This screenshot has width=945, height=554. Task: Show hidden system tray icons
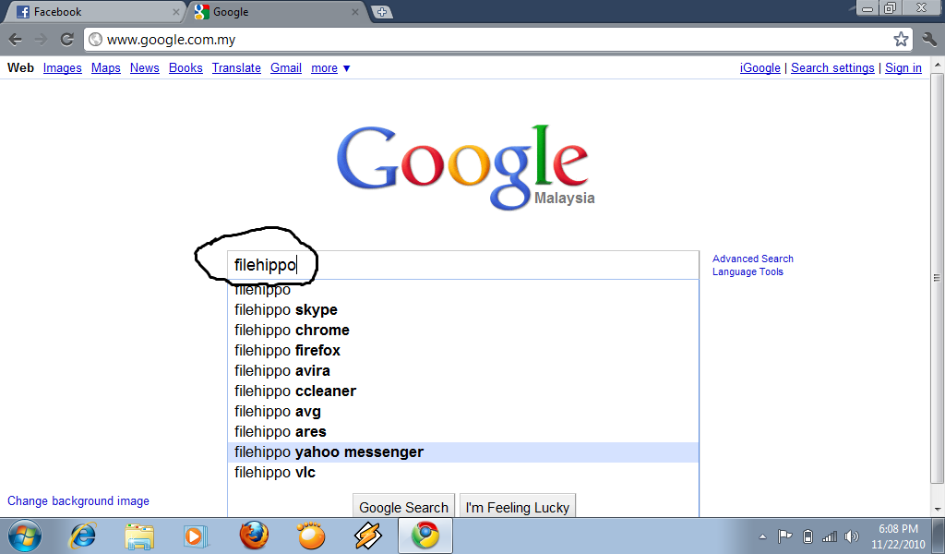[762, 536]
